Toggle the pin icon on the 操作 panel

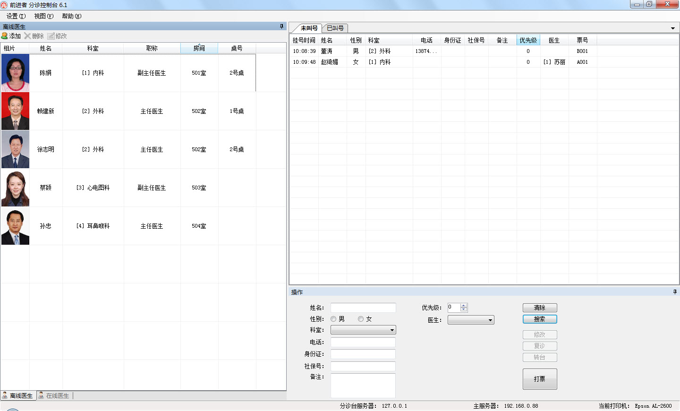coord(674,292)
